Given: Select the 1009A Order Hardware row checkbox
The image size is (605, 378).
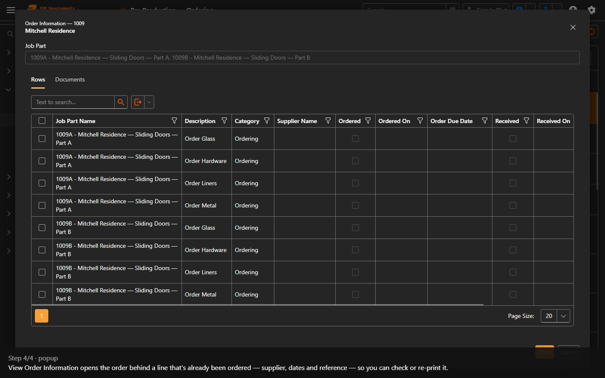Looking at the screenshot, I should click(42, 161).
